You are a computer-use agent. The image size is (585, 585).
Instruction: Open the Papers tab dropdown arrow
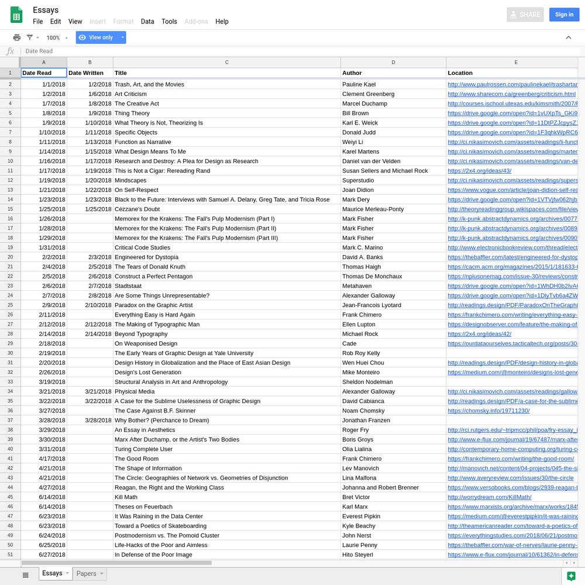click(x=101, y=573)
